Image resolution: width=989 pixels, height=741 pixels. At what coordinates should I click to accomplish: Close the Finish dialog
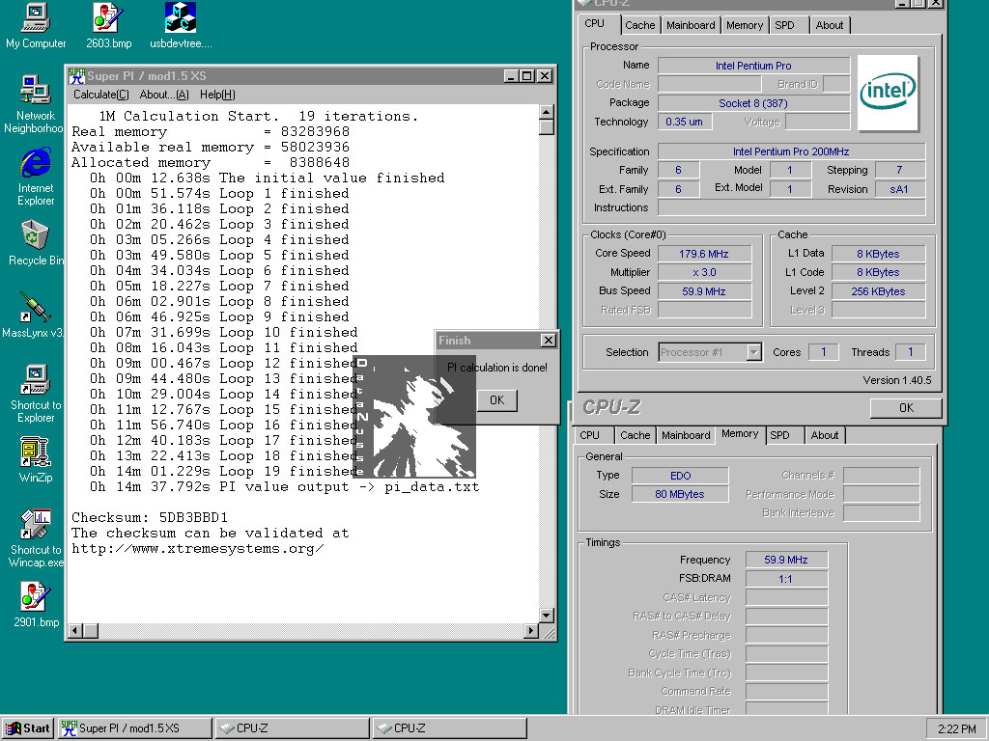(x=549, y=341)
